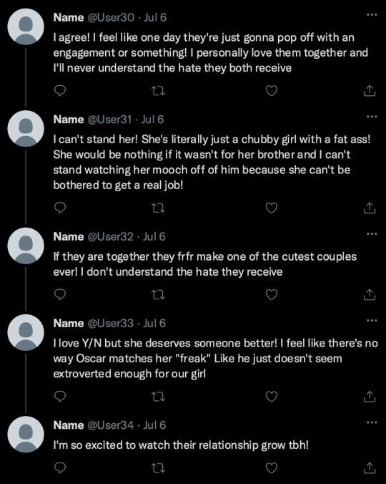The width and height of the screenshot is (386, 484).
Task: Like User31's tweet
Action: coord(272,208)
